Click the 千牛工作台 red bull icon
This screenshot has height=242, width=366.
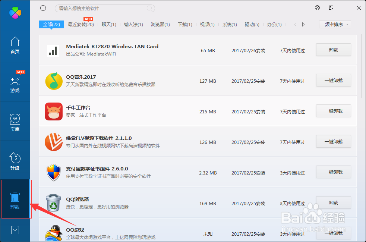point(54,111)
